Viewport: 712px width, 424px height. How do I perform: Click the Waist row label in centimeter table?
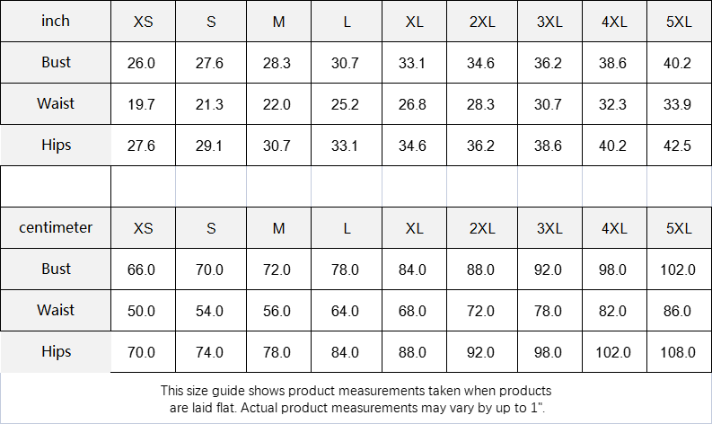pyautogui.click(x=56, y=310)
